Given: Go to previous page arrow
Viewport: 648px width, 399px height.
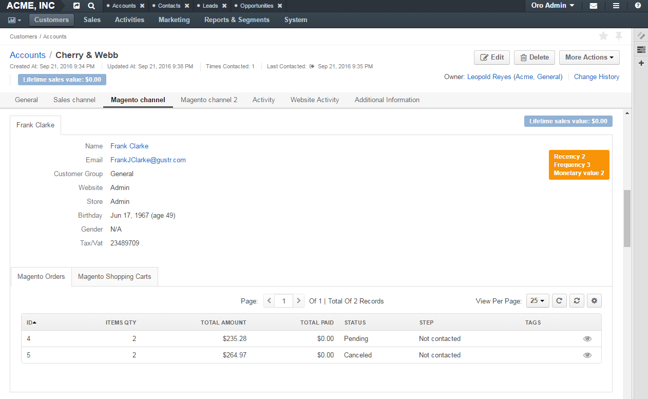Looking at the screenshot, I should [269, 301].
